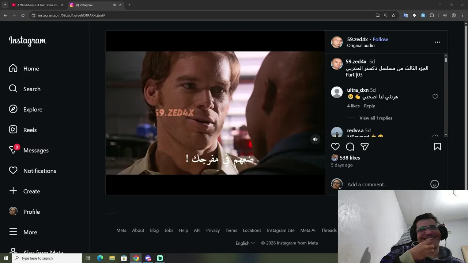This screenshot has height=263, width=468.
Task: Open the 538 likes list
Action: 350,158
